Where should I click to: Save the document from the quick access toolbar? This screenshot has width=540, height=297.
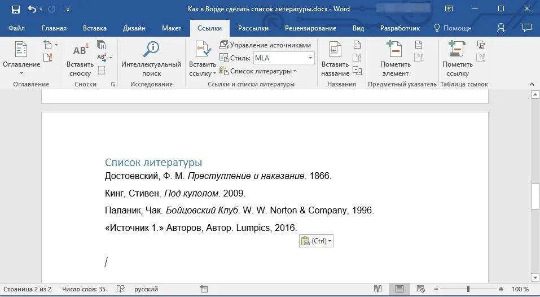tap(15, 9)
